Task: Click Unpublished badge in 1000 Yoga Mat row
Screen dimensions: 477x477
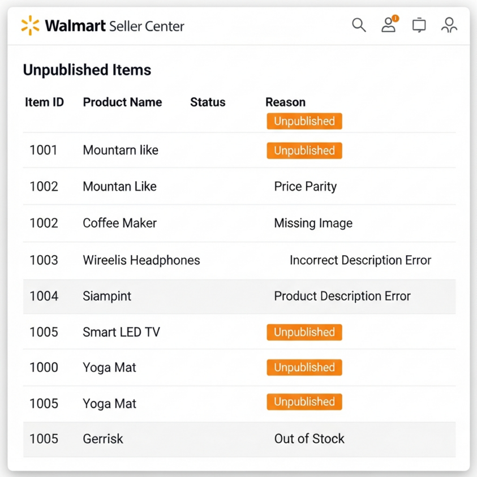Action: [304, 367]
